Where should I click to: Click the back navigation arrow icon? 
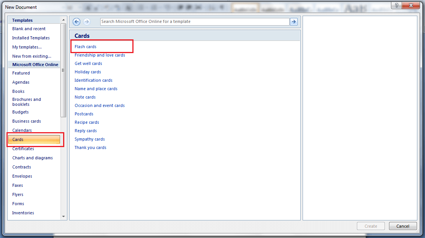point(77,22)
